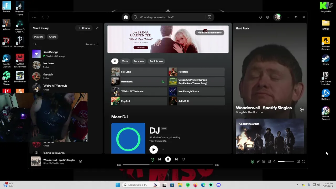Open About the artist card
The height and width of the screenshot is (189, 336).
[270, 136]
